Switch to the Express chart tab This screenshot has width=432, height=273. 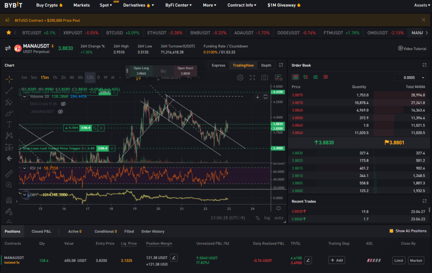(x=218, y=65)
